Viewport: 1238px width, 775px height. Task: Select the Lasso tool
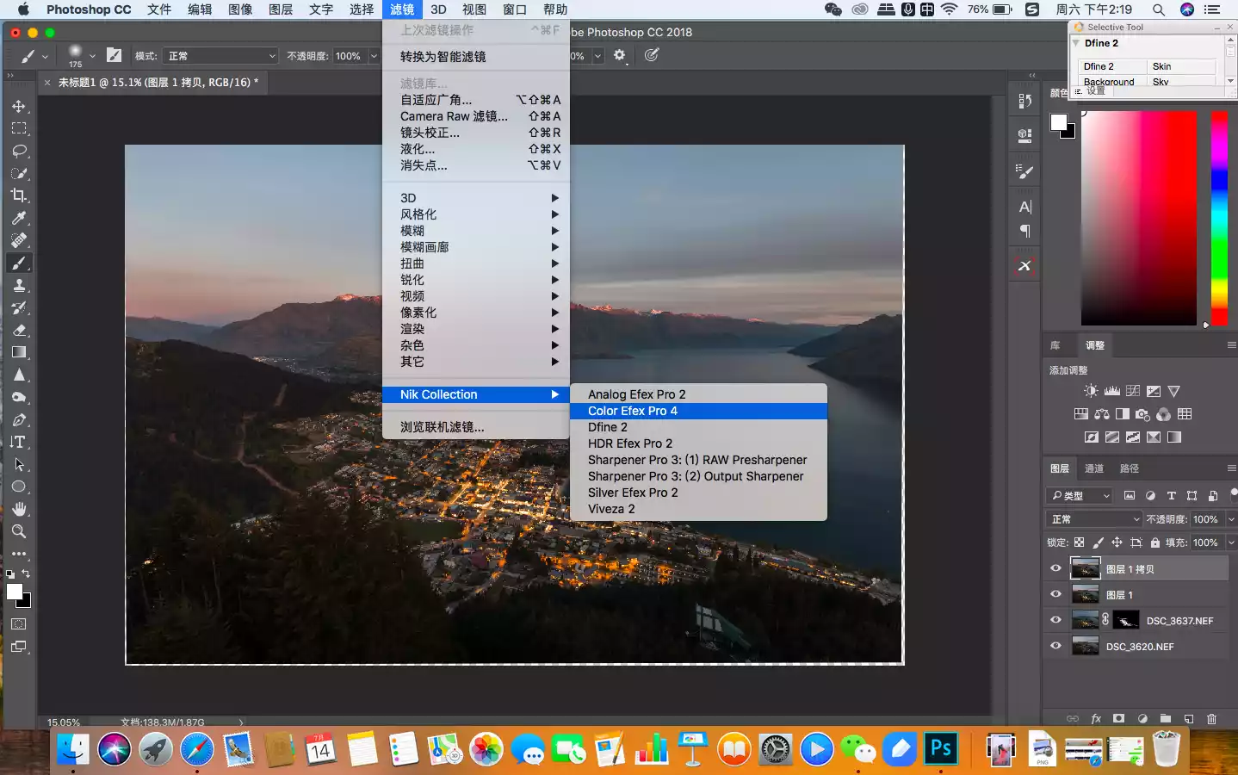19,151
